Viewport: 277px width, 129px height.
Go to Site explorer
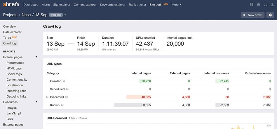62,5
